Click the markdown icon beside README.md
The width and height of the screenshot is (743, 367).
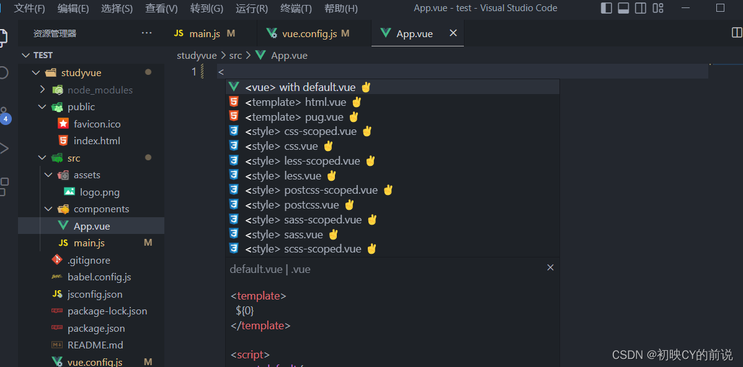coord(57,345)
